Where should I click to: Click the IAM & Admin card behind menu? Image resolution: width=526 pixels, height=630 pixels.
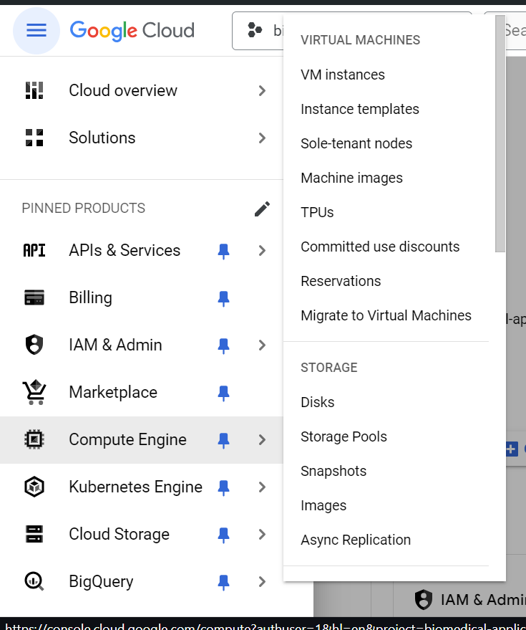[x=469, y=600]
